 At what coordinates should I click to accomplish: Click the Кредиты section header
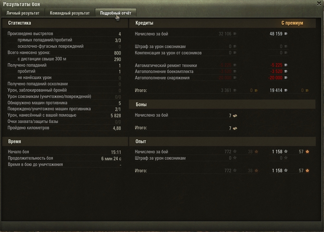pos(144,23)
